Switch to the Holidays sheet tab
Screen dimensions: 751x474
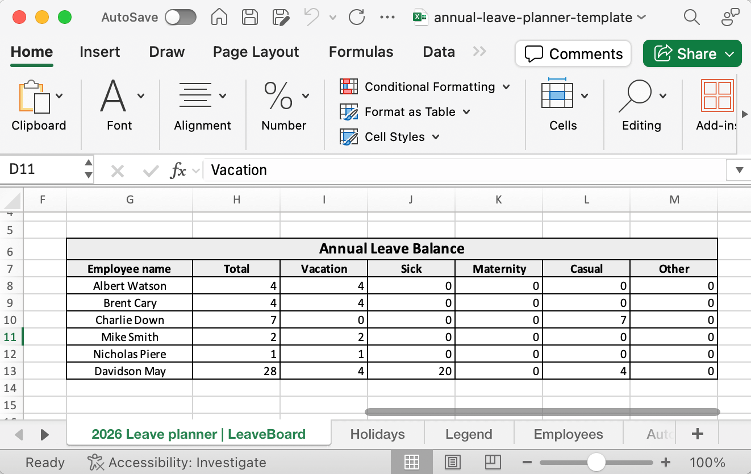pyautogui.click(x=377, y=434)
